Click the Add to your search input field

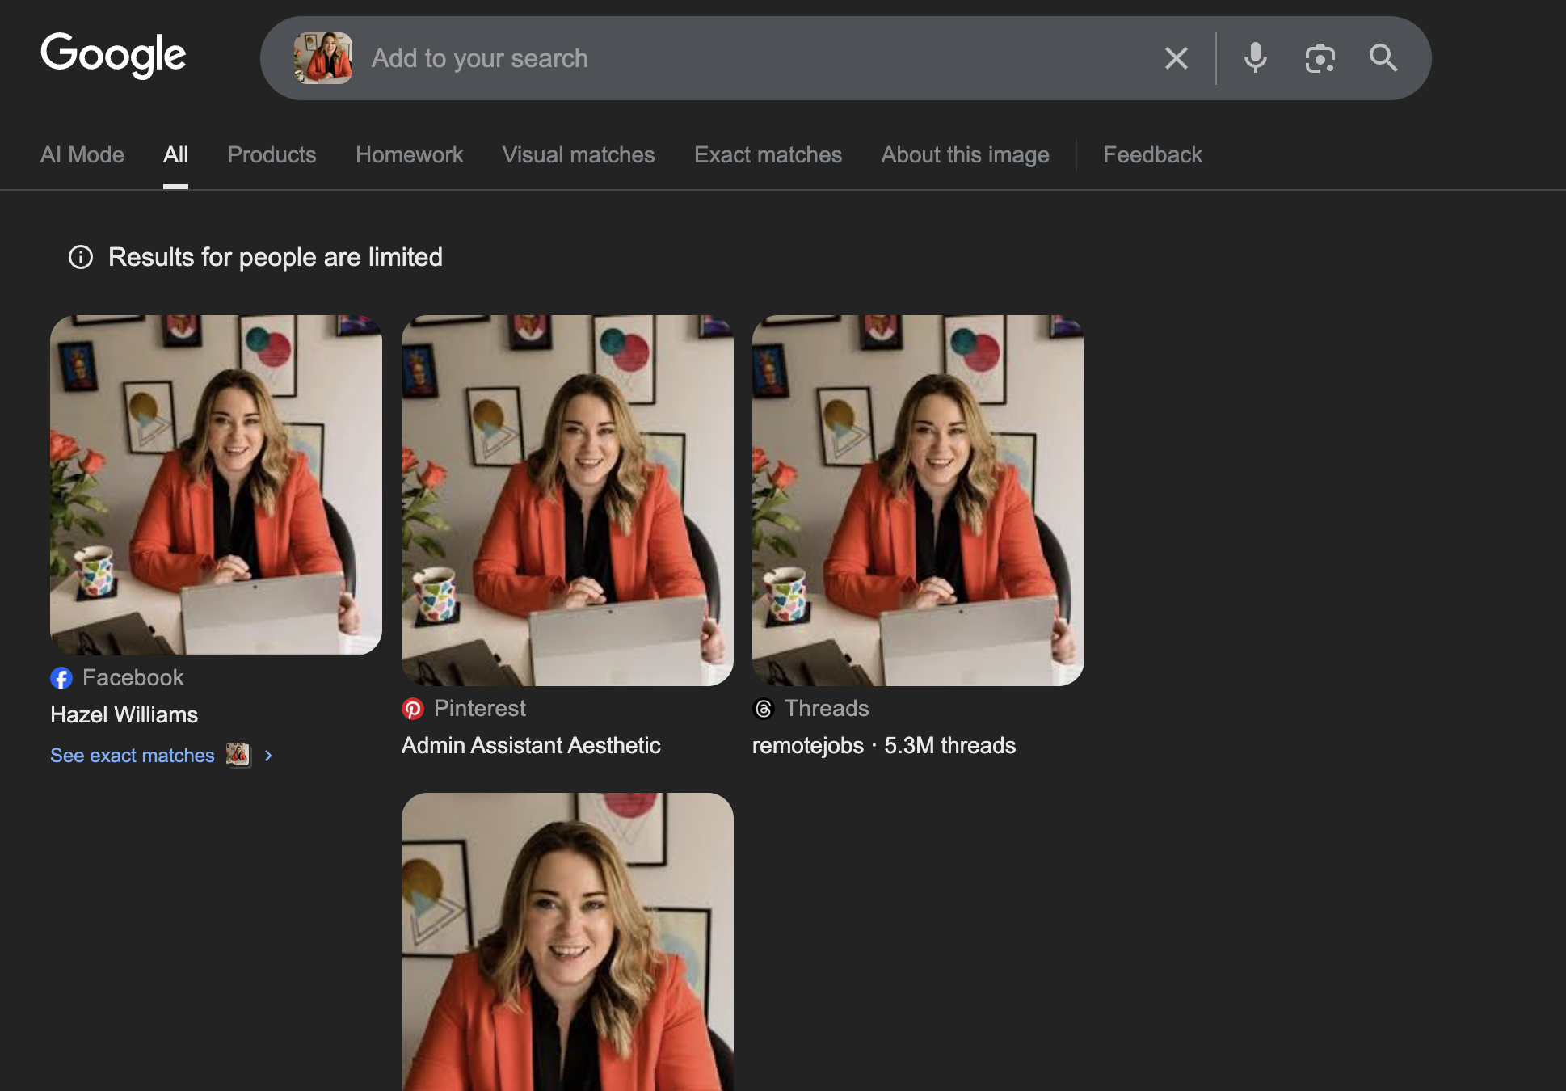coord(646,57)
